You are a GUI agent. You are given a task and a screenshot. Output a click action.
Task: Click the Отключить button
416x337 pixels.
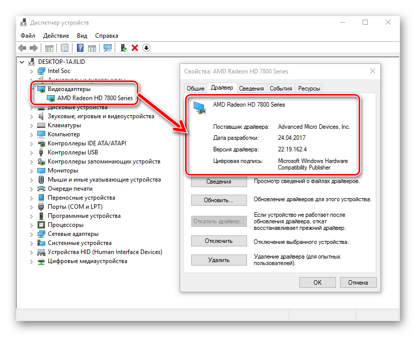coord(219,241)
